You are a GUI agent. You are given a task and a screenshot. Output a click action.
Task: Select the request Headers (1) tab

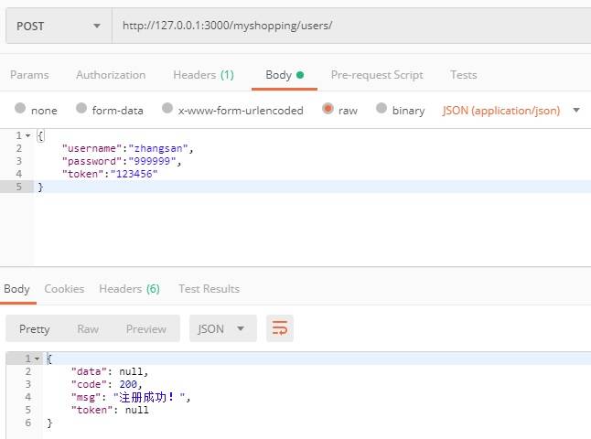(x=203, y=75)
